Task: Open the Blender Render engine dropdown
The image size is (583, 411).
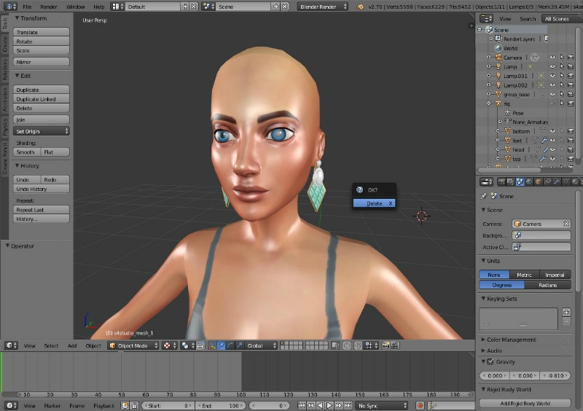Action: (323, 7)
